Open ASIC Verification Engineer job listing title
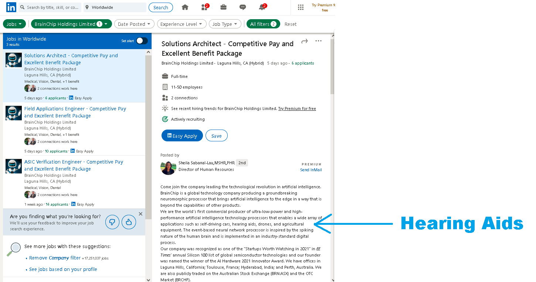This screenshot has width=536, height=282. [x=74, y=165]
